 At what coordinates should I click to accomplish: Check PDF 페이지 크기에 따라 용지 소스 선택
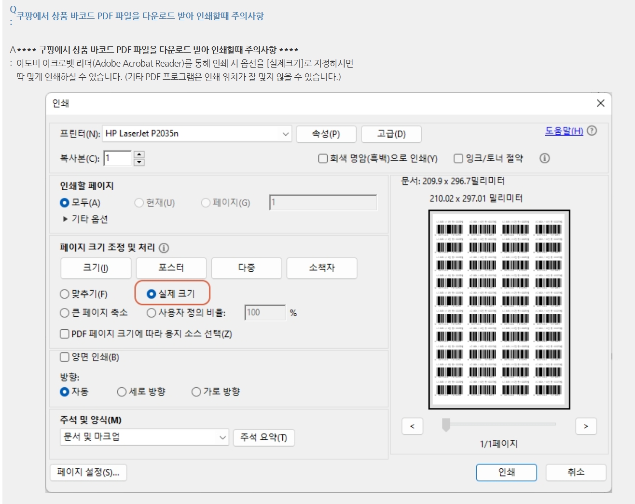pyautogui.click(x=64, y=334)
